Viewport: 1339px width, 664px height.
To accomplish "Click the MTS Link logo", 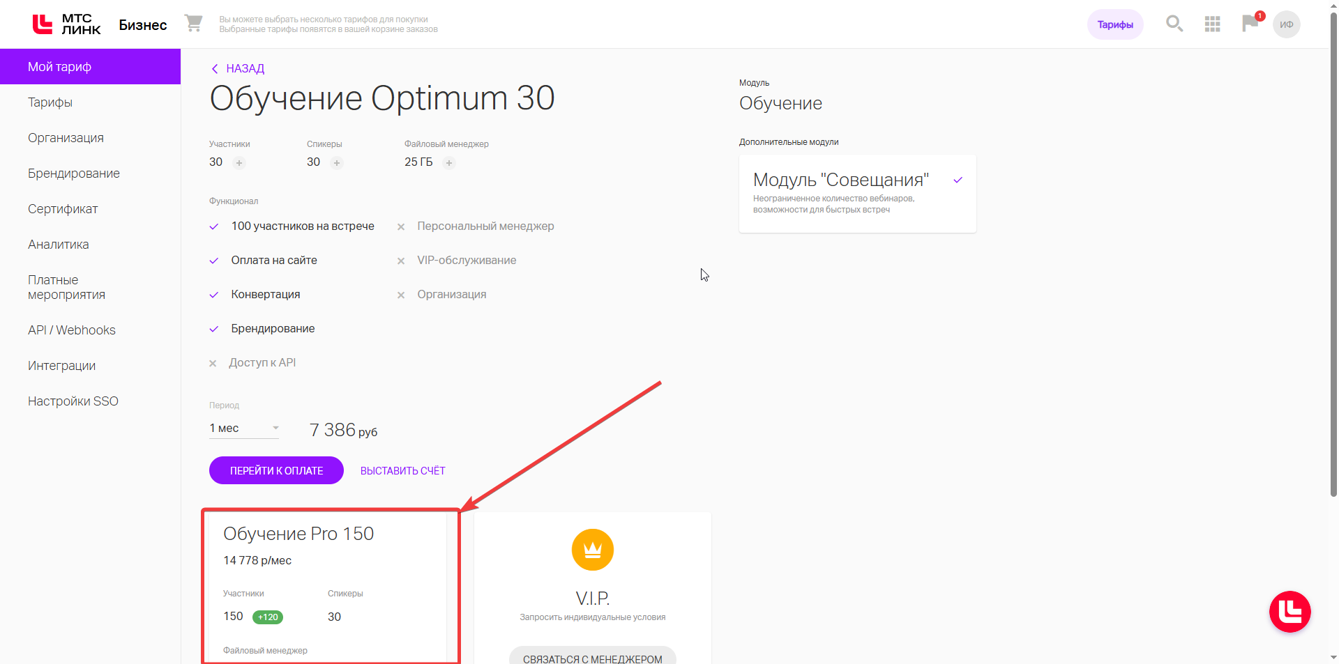I will [x=67, y=24].
